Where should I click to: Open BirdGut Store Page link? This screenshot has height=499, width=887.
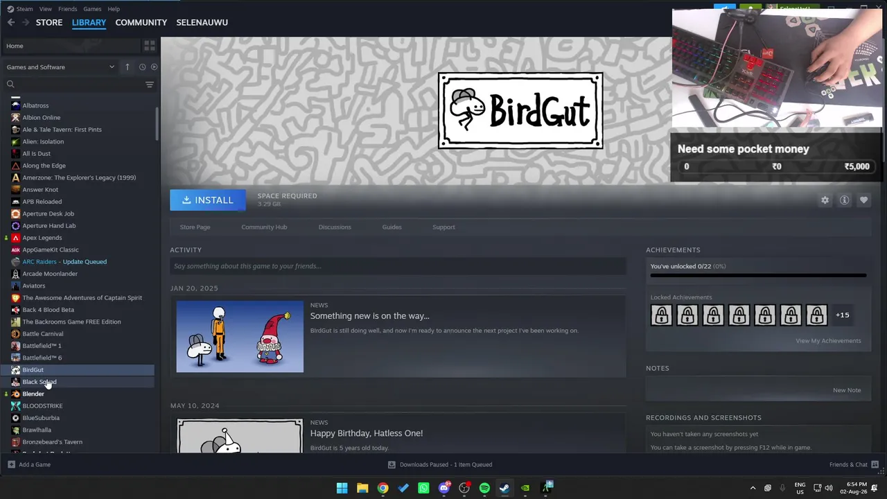195,227
